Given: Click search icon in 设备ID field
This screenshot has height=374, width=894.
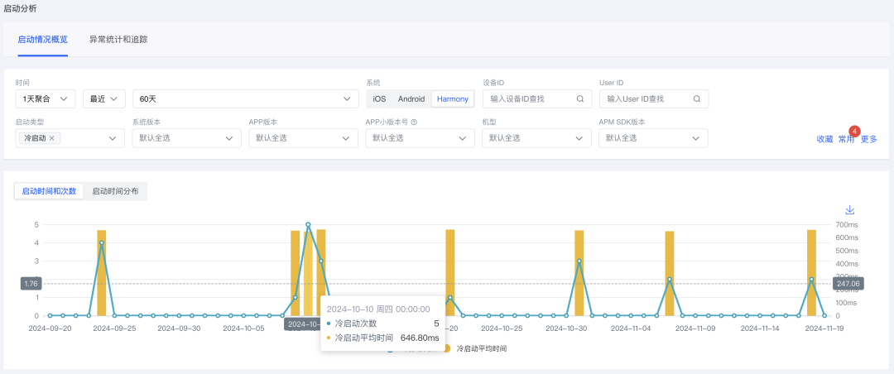Looking at the screenshot, I should click(581, 99).
